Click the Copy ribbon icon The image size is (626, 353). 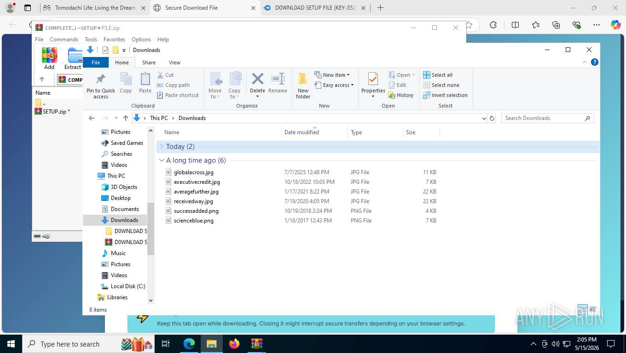click(126, 79)
